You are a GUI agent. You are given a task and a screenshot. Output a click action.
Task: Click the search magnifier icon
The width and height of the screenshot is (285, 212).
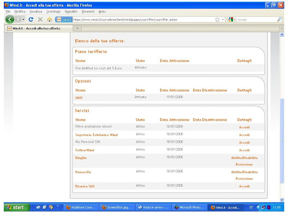tap(279, 20)
